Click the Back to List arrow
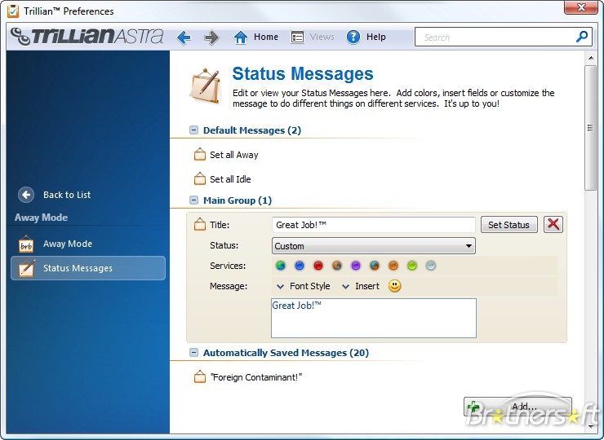604x440 pixels. pos(26,195)
